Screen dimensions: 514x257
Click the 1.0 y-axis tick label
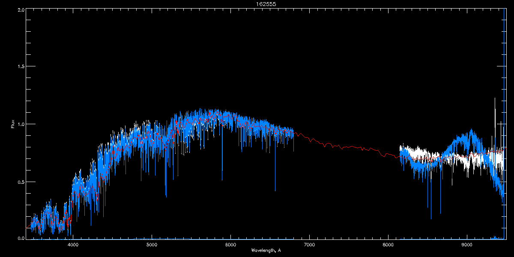click(21, 124)
